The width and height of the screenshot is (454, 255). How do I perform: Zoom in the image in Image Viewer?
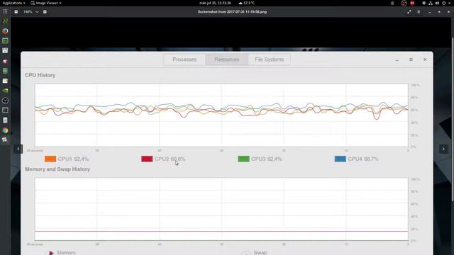[45, 12]
